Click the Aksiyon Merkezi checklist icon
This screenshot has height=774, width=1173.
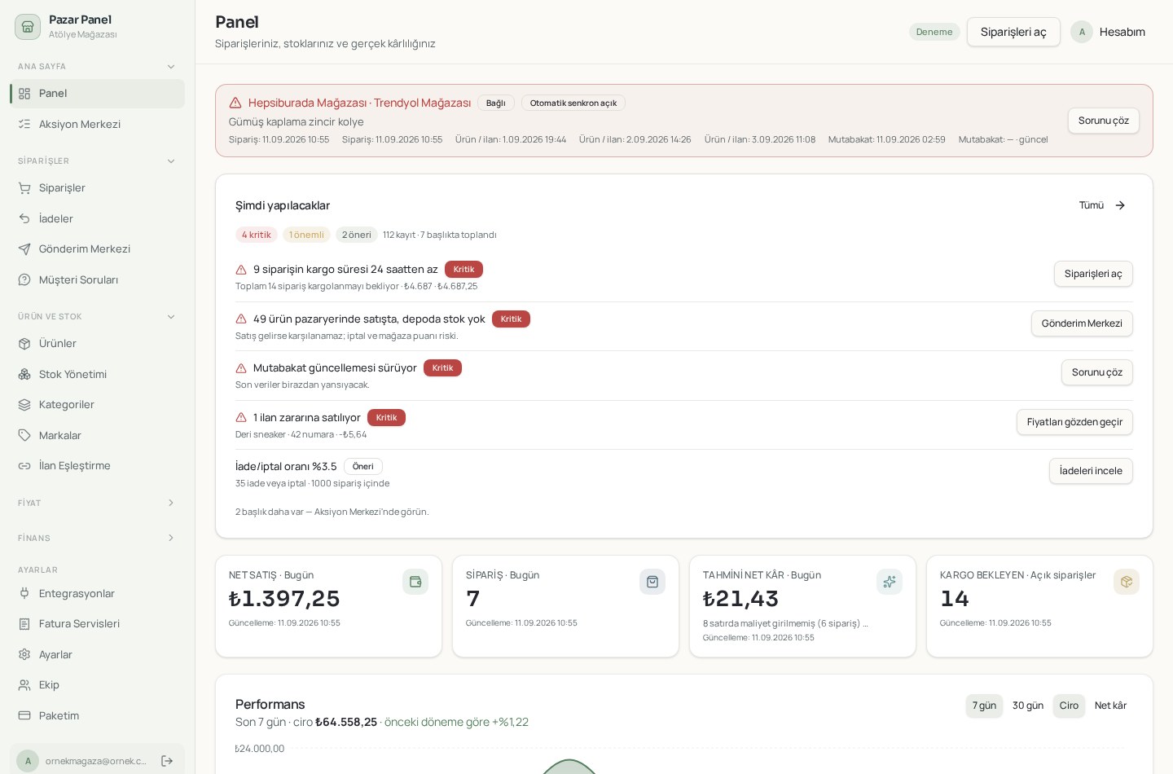click(24, 124)
